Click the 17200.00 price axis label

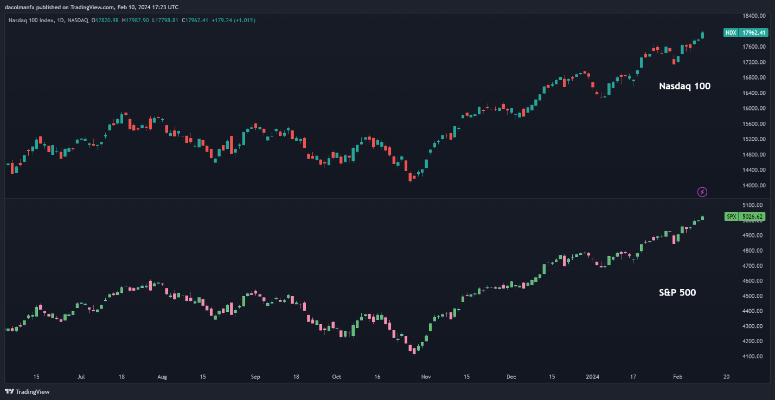(x=754, y=62)
